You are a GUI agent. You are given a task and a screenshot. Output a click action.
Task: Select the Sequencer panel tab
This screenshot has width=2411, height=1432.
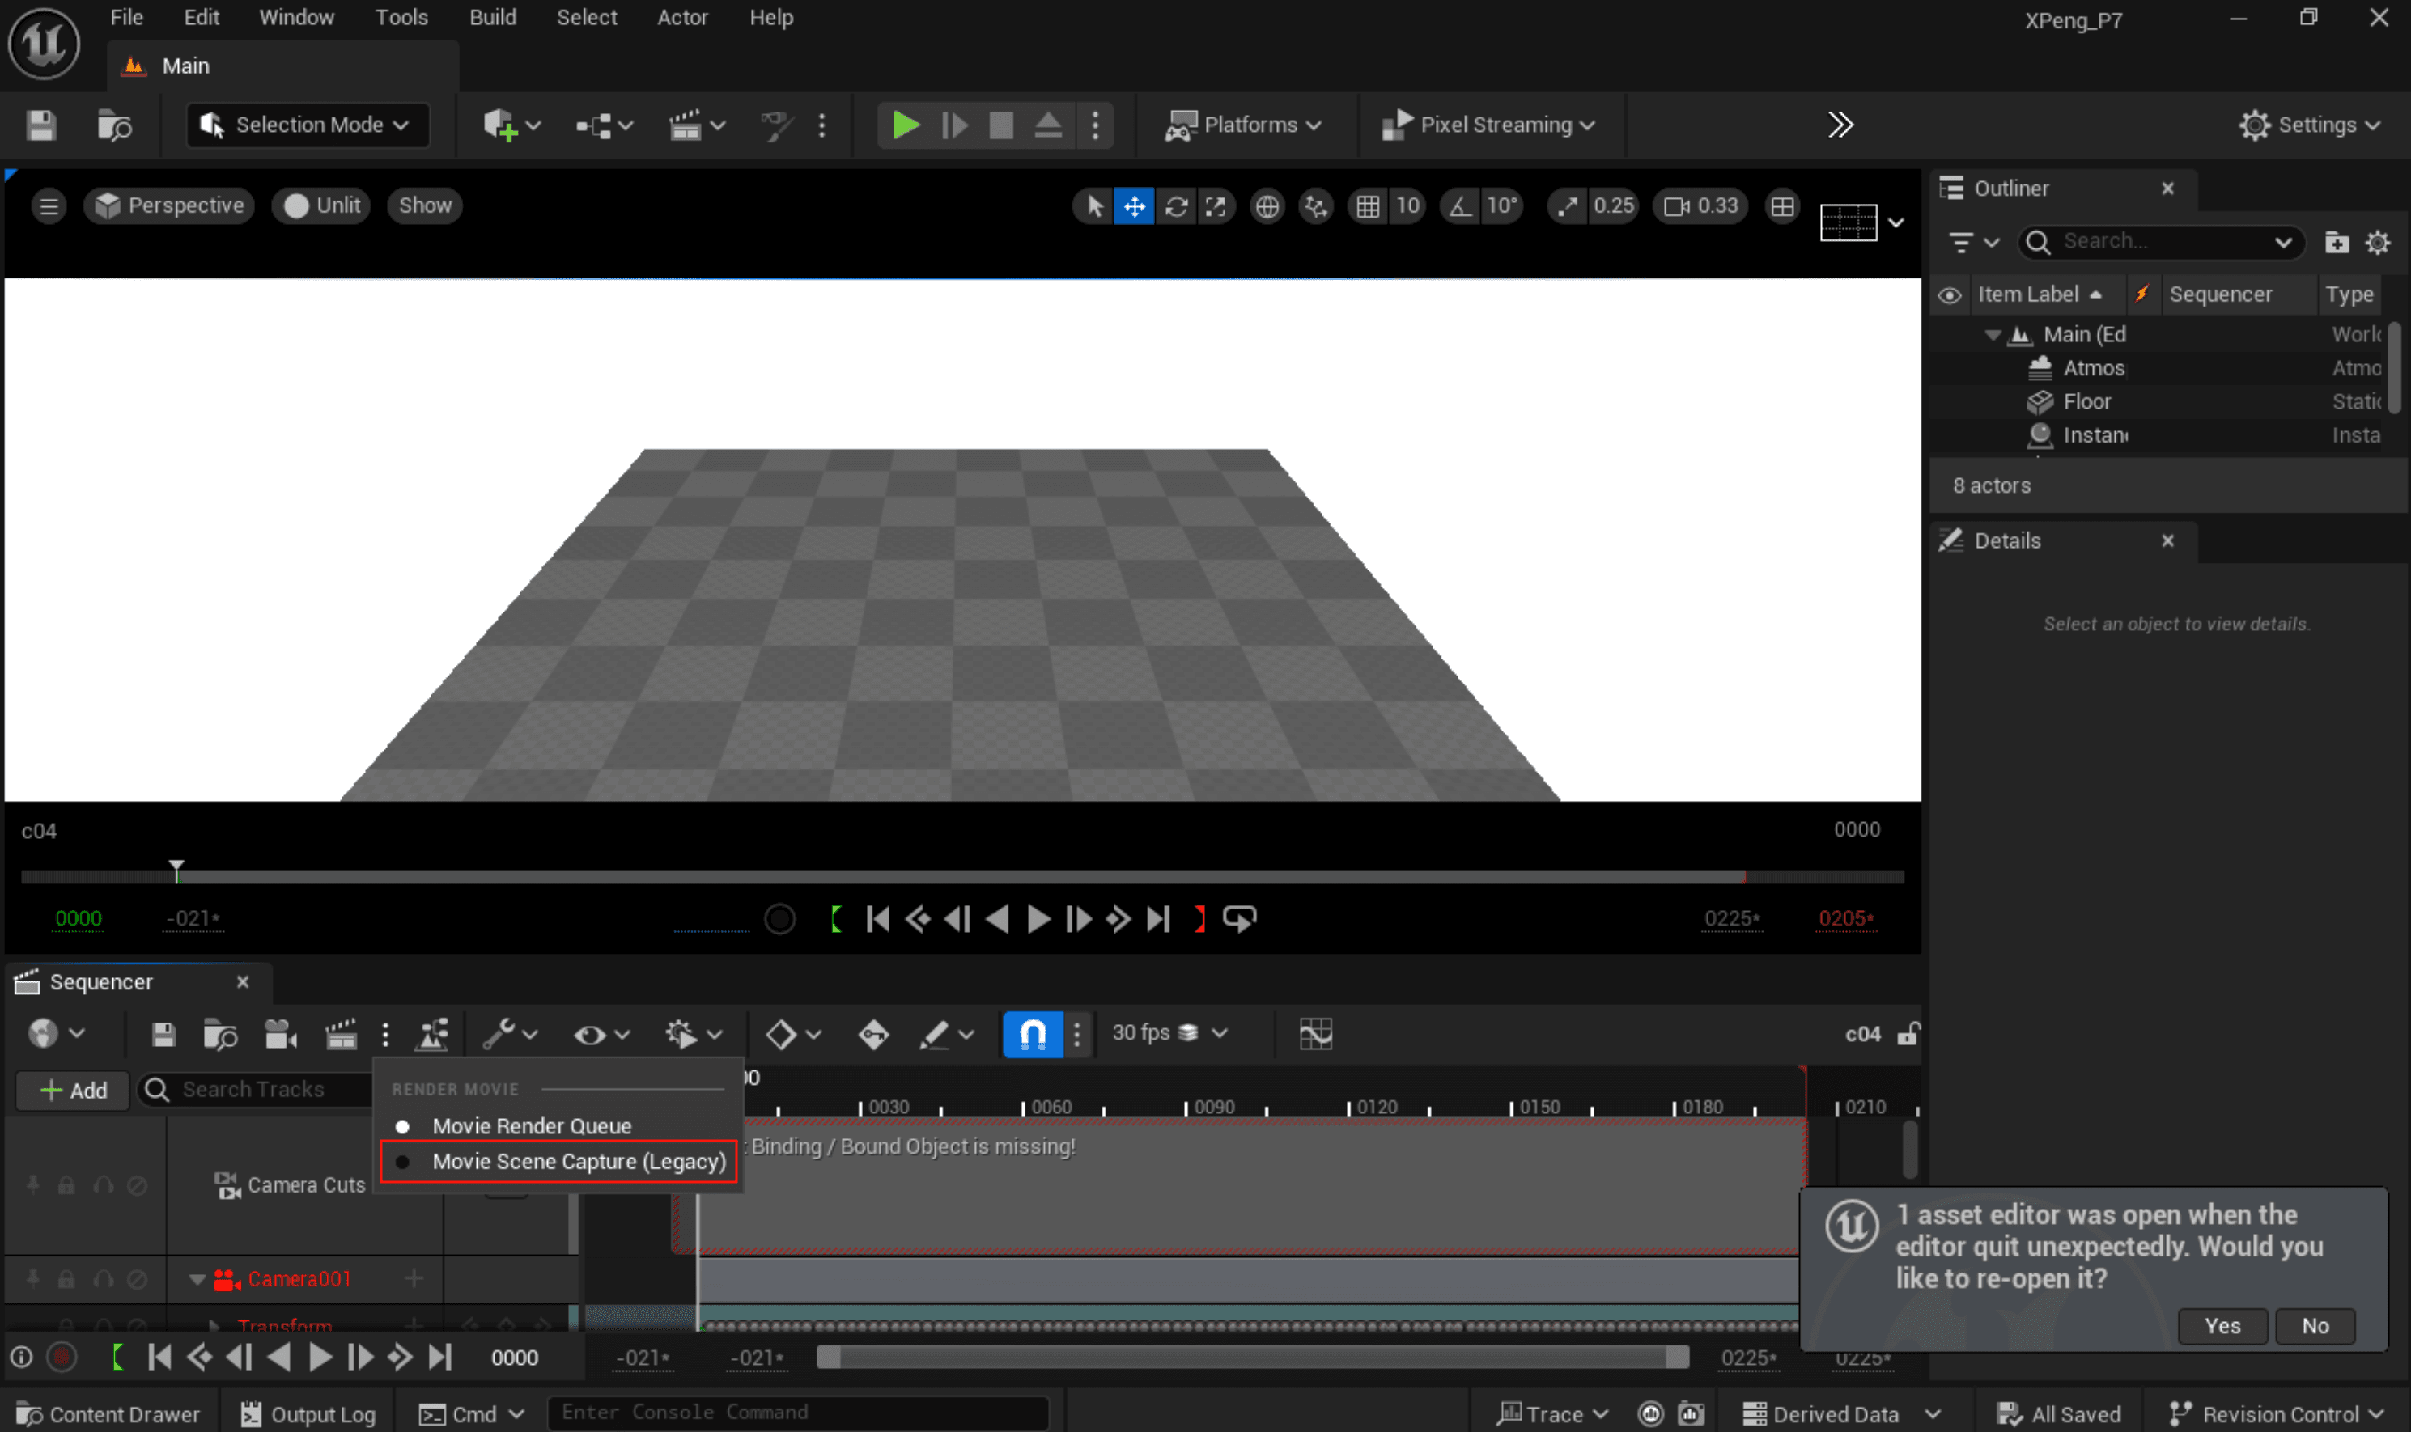138,982
